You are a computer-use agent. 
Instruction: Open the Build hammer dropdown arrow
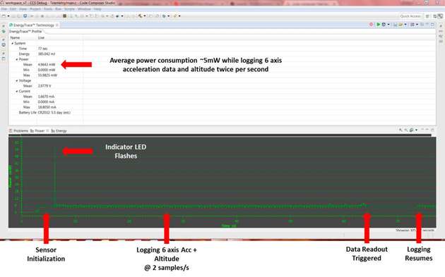(145, 16)
